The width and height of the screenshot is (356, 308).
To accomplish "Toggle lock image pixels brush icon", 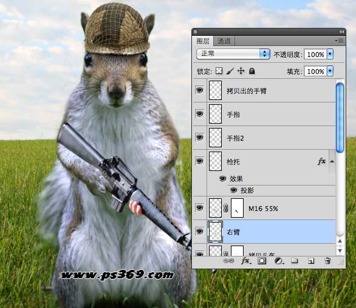I will click(230, 71).
